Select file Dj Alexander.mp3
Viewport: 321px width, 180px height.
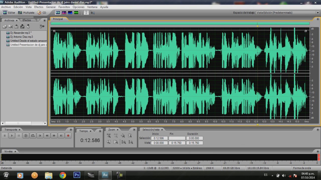pyautogui.click(x=21, y=33)
